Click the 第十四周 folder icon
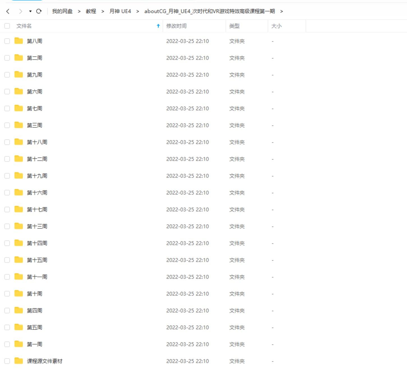407x377 pixels. click(19, 243)
